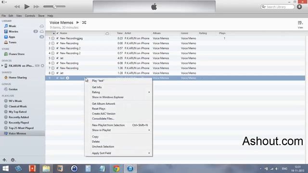
Task: Open the settings gear at the sidebar bottom
Action: [13, 160]
